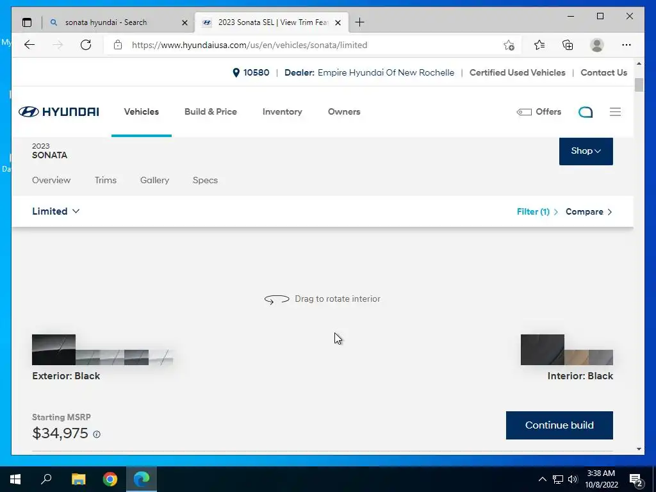656x492 pixels.
Task: Open the Compare trims link
Action: coord(589,211)
